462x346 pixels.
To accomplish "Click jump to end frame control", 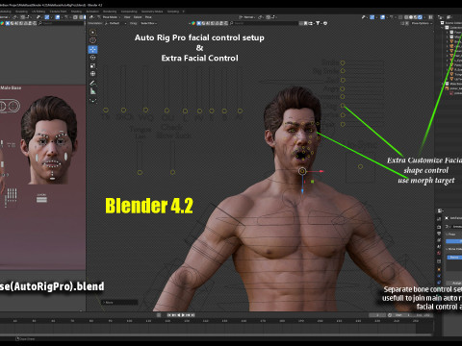I will pos(192,315).
